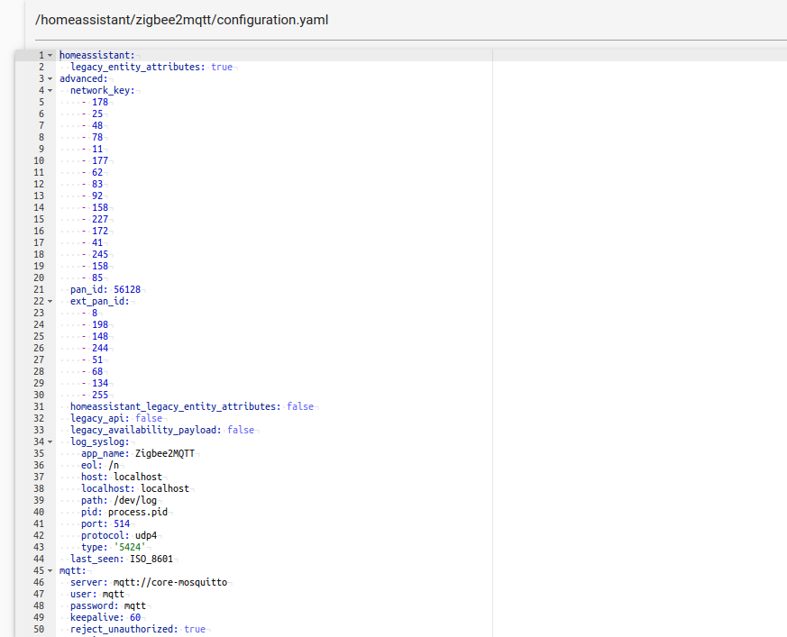Click the value 134 on line 29
Screen dimensions: 787x637
[x=100, y=383]
